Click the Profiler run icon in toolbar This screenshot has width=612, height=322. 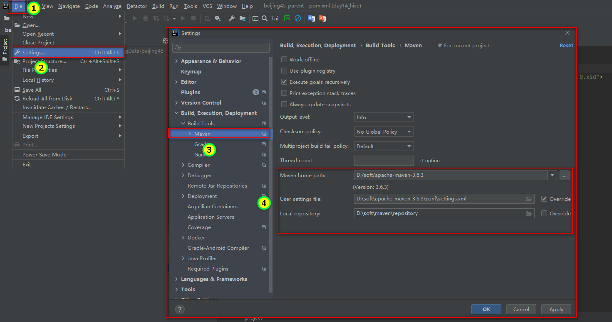click(167, 18)
